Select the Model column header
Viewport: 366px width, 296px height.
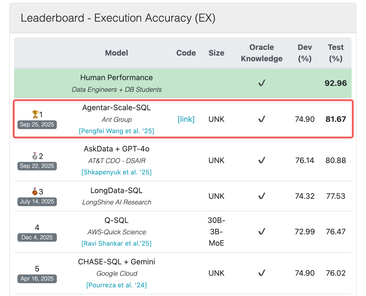(x=117, y=53)
